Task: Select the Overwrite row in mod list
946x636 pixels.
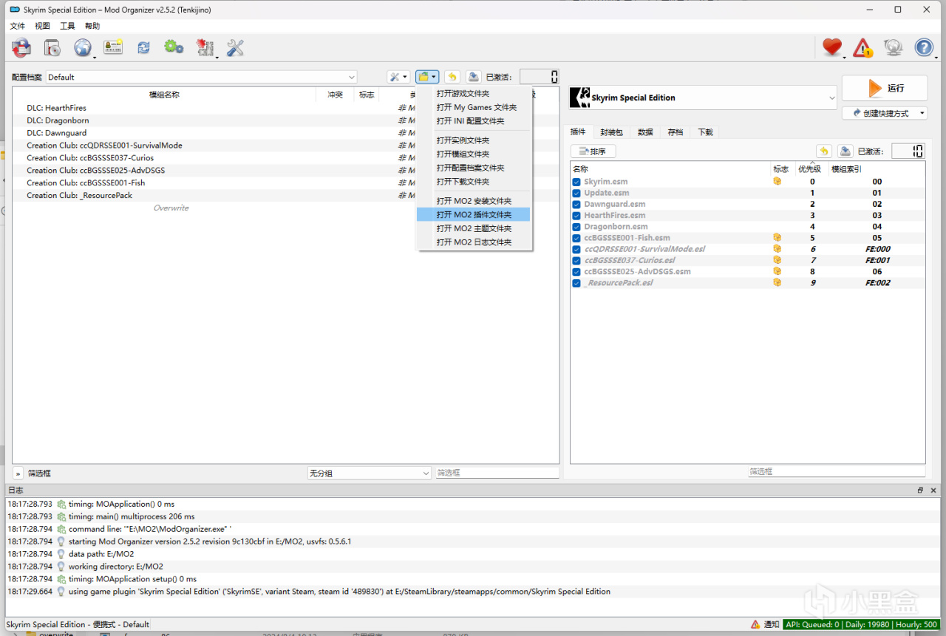Action: click(x=171, y=208)
